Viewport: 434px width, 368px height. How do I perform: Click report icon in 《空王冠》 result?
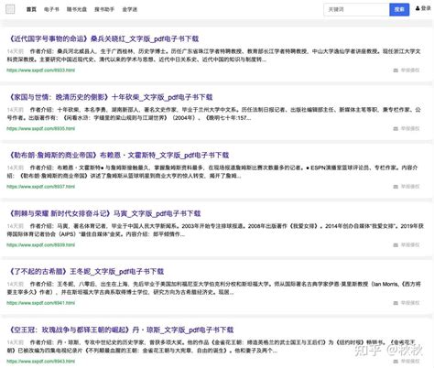(396, 362)
